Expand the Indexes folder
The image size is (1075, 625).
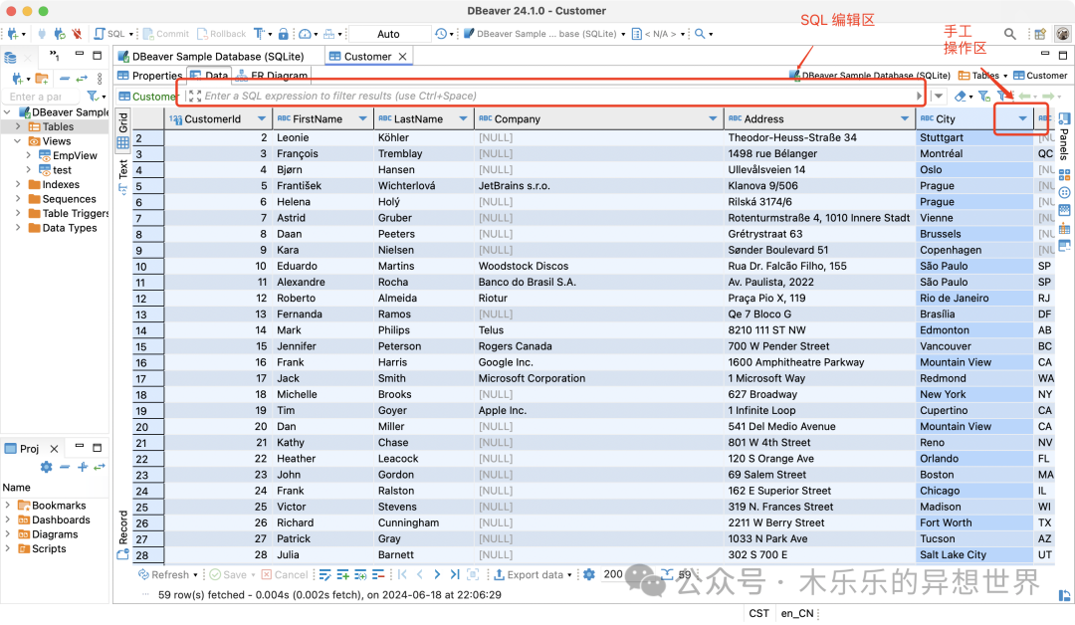[18, 184]
